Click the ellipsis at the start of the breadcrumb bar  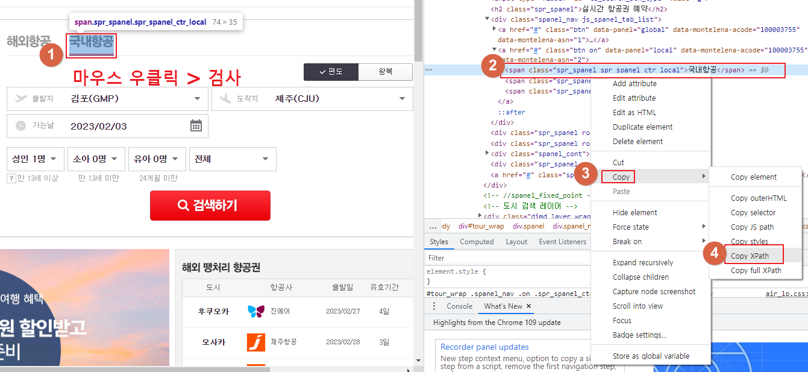point(433,227)
